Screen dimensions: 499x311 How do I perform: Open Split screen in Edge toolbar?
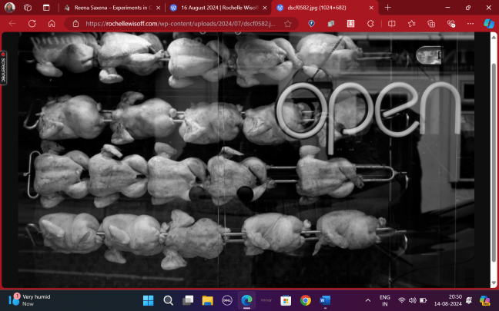click(x=392, y=24)
